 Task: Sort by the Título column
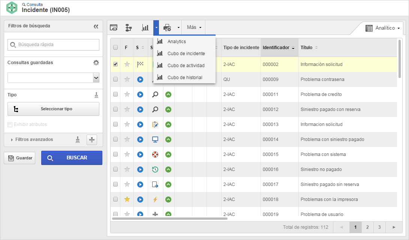pos(309,48)
